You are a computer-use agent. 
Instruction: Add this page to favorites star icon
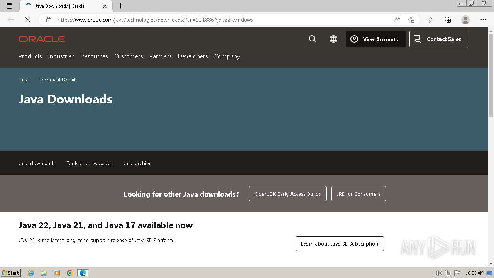411,20
